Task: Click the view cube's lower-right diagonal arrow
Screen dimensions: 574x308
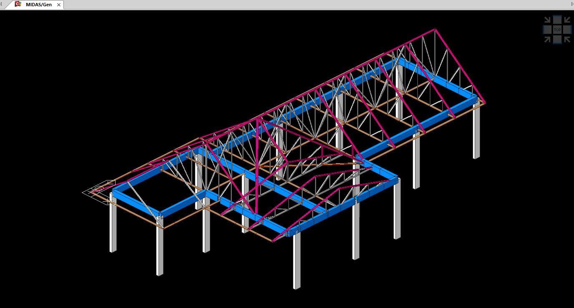Action: (567, 40)
